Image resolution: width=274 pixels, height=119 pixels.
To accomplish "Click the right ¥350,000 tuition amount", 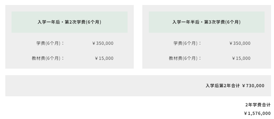I will [x=240, y=43].
